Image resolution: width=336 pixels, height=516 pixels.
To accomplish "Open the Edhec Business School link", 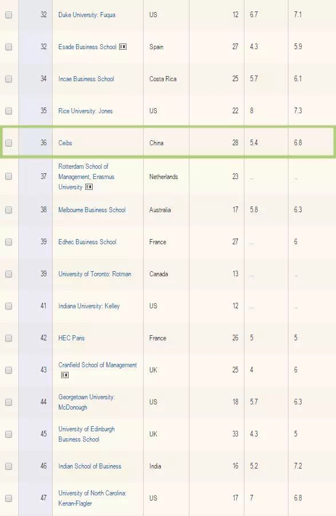I will 88,242.
